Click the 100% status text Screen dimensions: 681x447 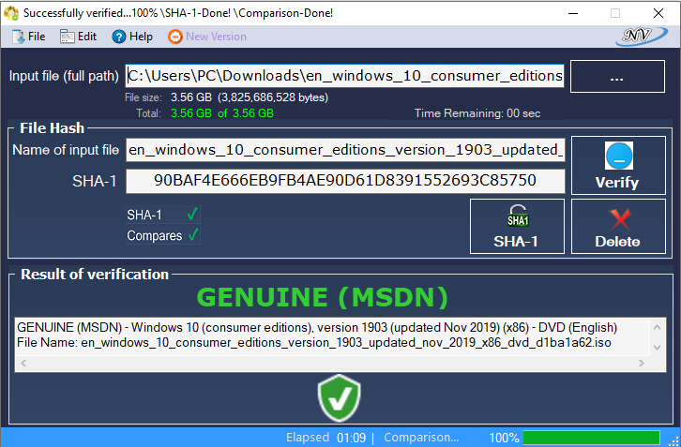click(504, 438)
